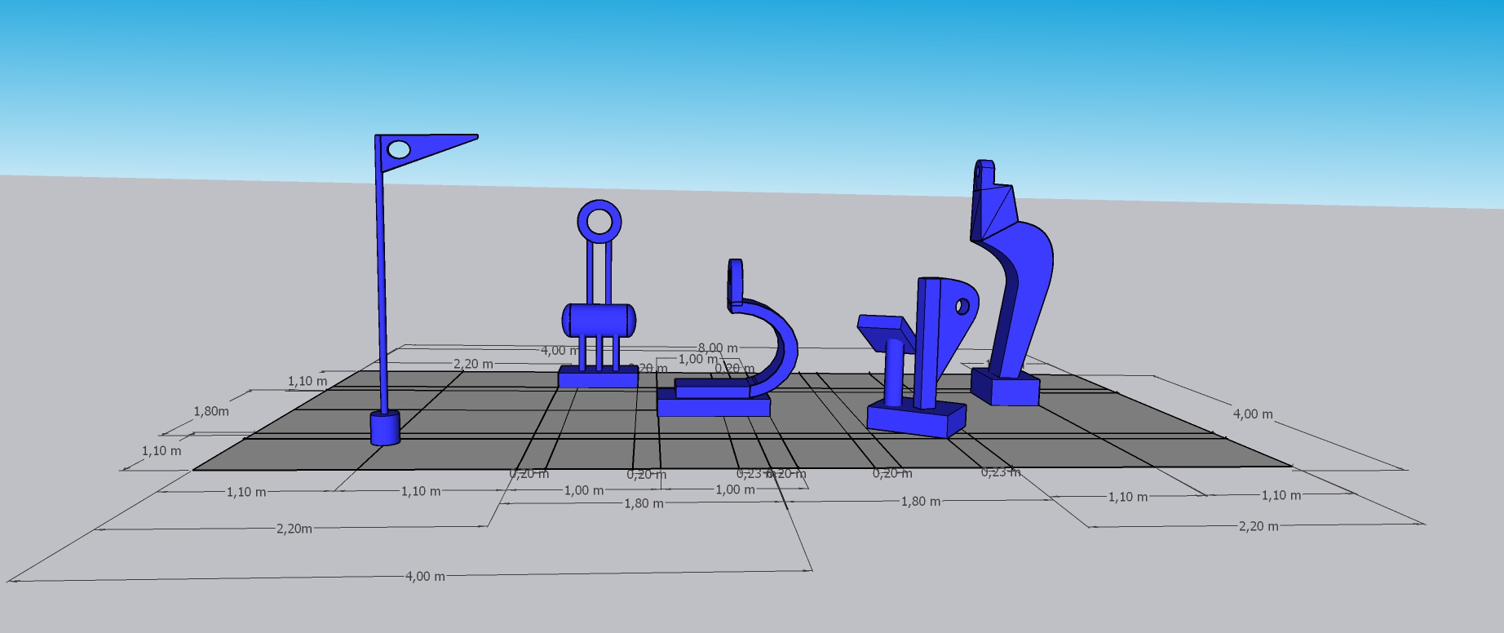Image resolution: width=1504 pixels, height=633 pixels.
Task: Select the 8,00 m dimension label
Action: (718, 348)
